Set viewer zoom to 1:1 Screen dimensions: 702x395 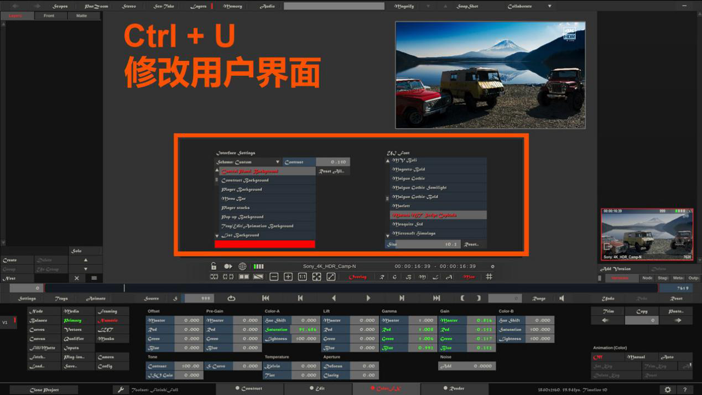pyautogui.click(x=302, y=277)
